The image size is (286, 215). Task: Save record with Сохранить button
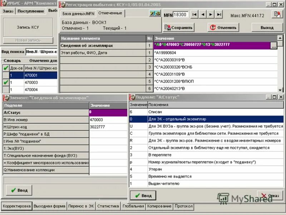tap(178, 28)
